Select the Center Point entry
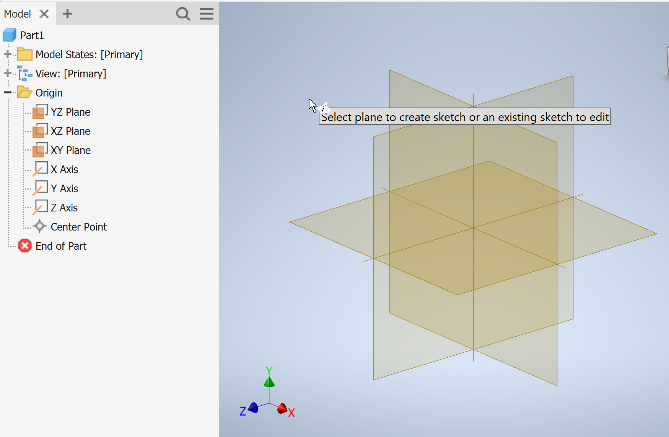 (x=79, y=227)
